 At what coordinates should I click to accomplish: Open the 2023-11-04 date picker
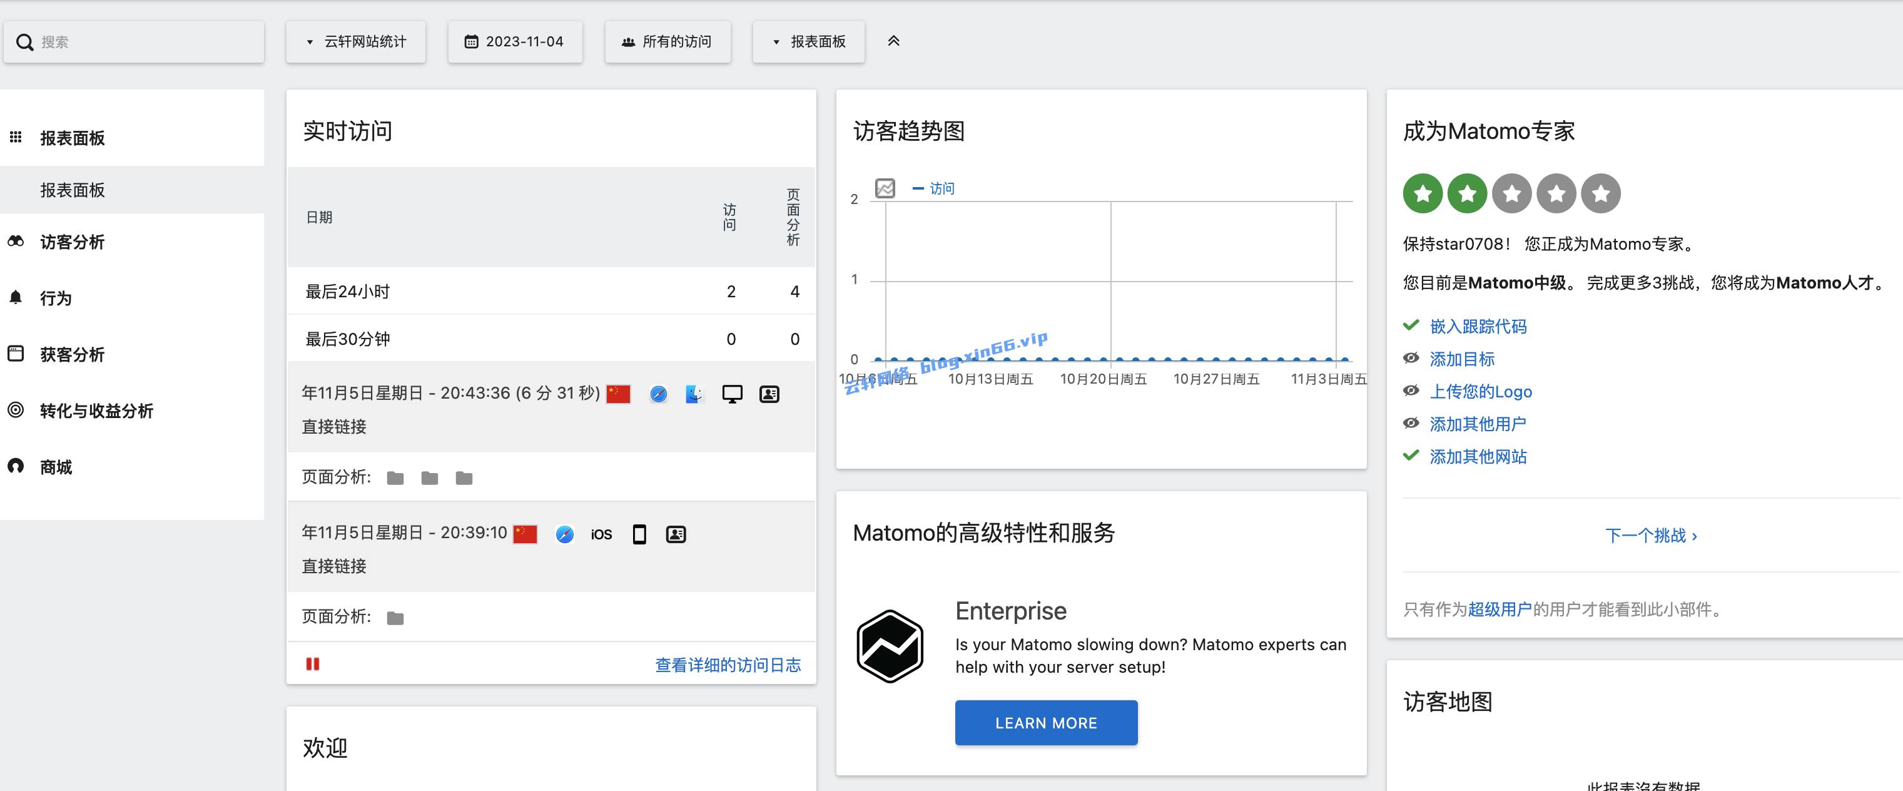(x=515, y=42)
